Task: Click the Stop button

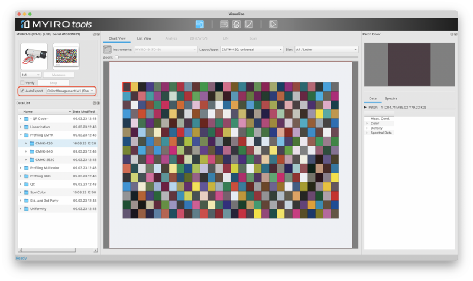Action: click(53, 83)
